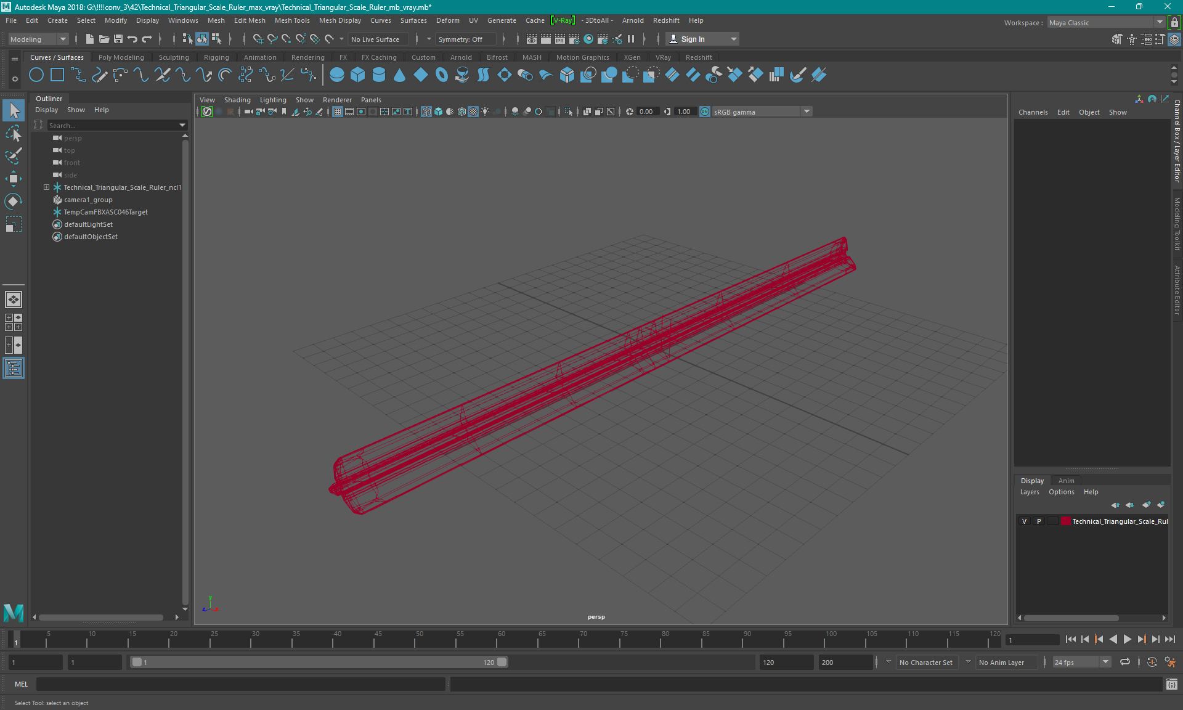This screenshot has height=710, width=1183.
Task: Click the Shading menu in viewport
Action: [x=237, y=100]
